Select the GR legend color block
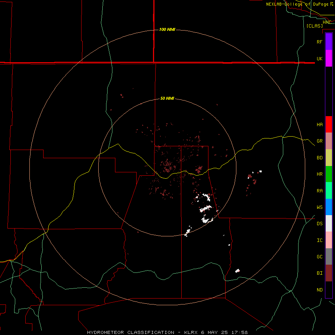The image size is (335, 335). tap(329, 141)
